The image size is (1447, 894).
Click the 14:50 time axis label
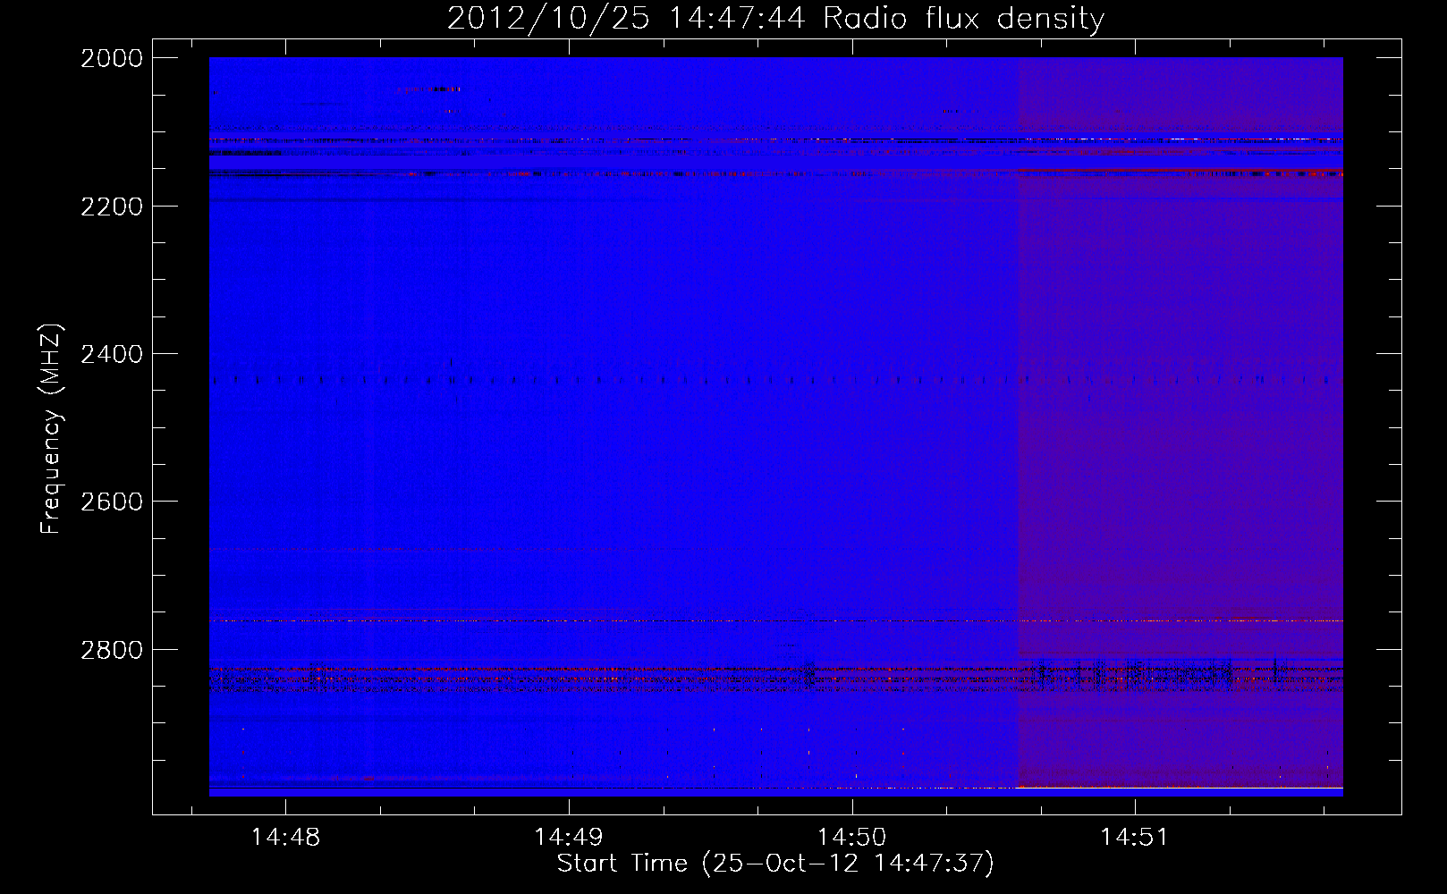pyautogui.click(x=851, y=838)
